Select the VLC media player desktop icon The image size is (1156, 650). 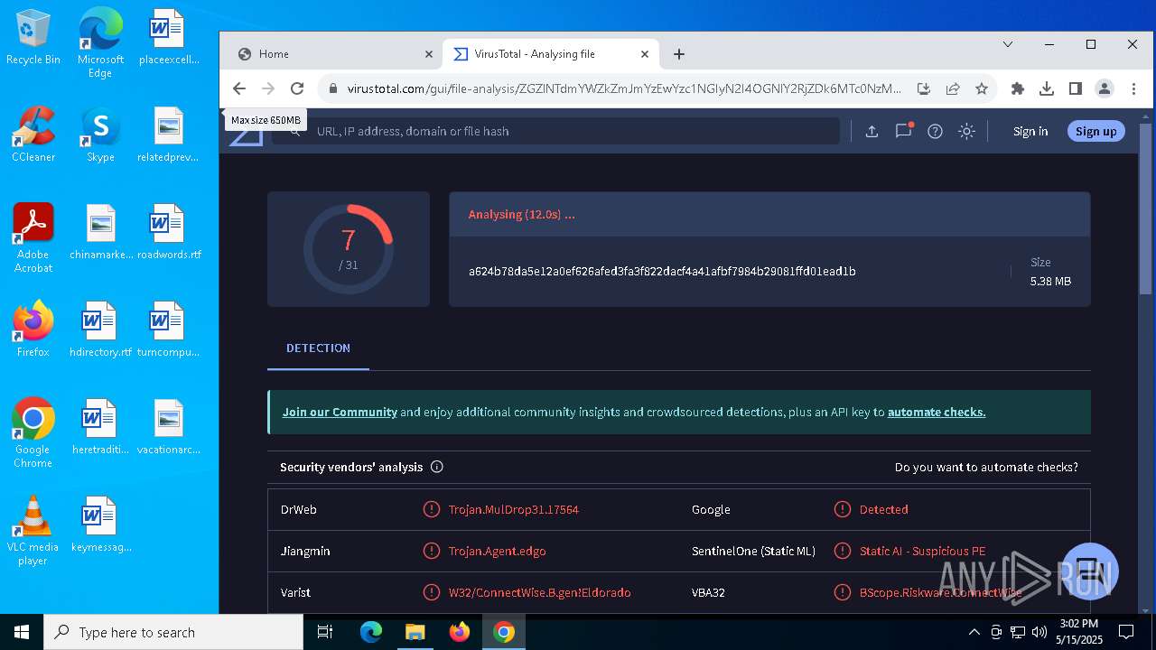coord(33,531)
